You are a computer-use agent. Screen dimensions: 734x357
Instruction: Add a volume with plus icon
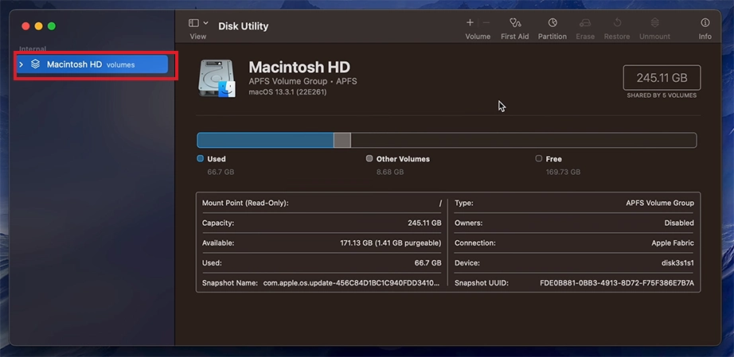click(470, 22)
